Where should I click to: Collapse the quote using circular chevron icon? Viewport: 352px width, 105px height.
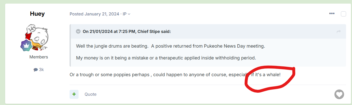pyautogui.click(x=78, y=31)
